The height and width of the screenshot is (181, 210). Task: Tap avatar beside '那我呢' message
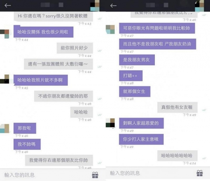[5, 129]
